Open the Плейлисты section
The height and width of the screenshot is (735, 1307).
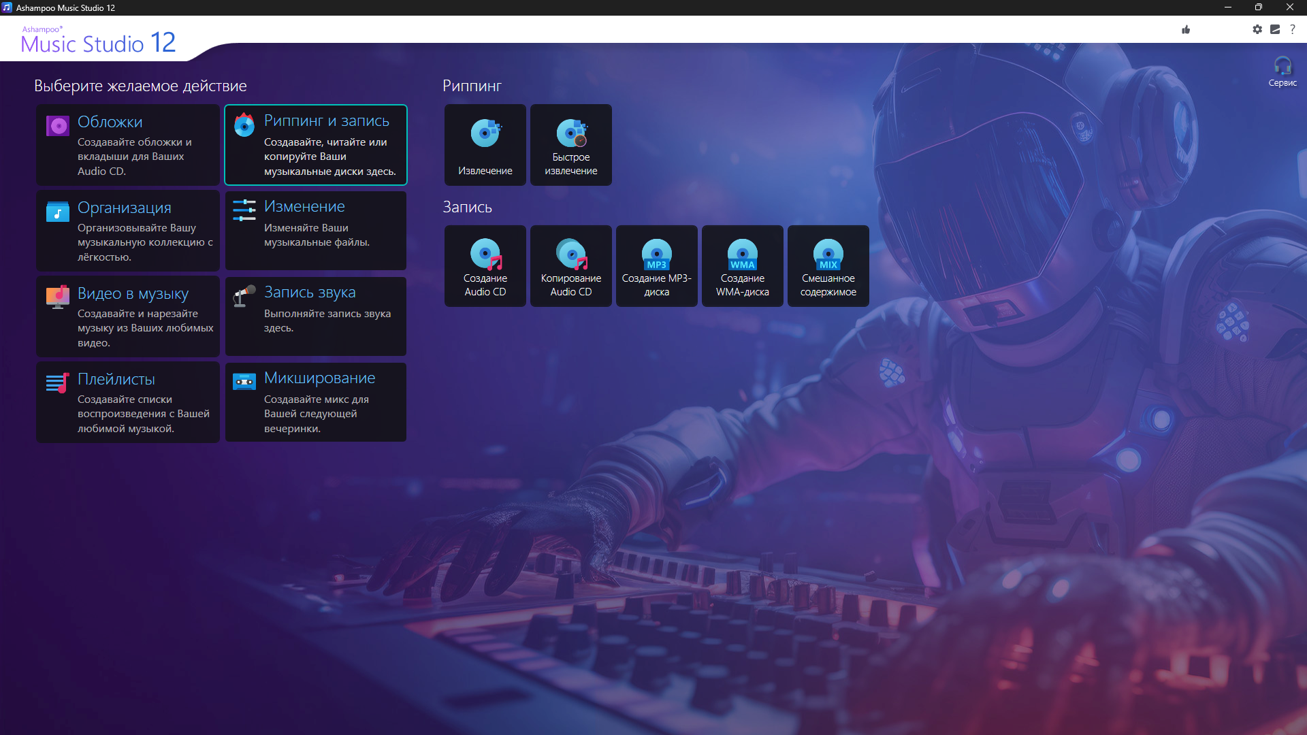(128, 402)
